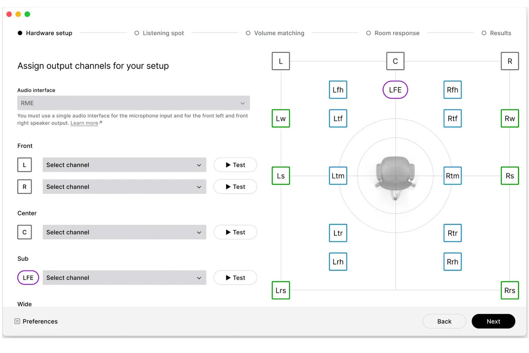Open Select channel dropdown for R

coord(124,187)
